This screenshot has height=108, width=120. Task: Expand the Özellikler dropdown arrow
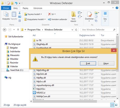(89, 21)
